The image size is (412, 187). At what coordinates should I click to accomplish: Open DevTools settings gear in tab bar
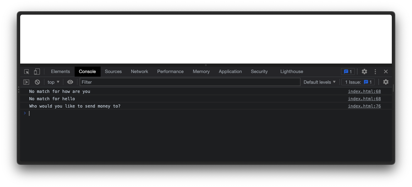tap(364, 71)
